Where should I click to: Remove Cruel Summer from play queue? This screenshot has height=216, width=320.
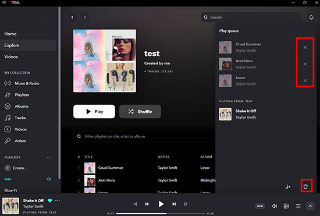305,47
